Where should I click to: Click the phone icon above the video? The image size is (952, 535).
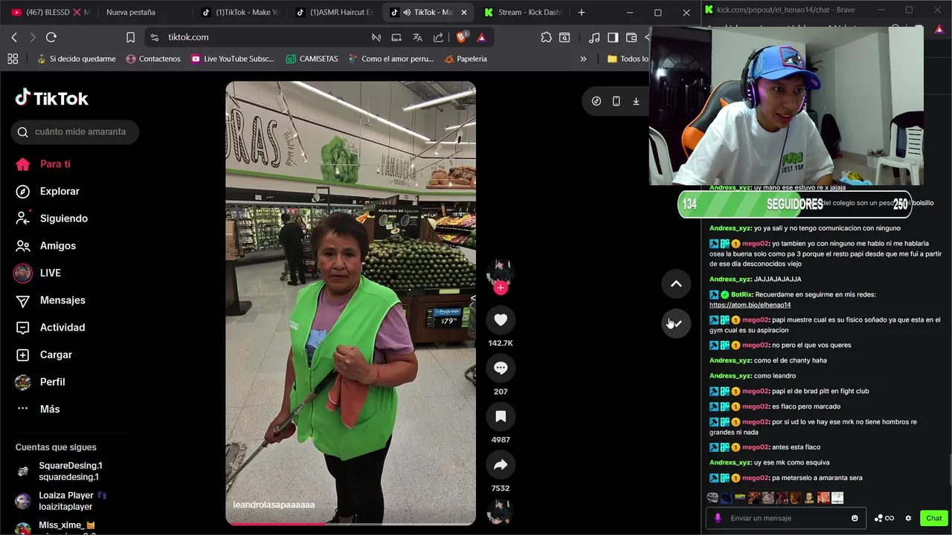(x=616, y=101)
